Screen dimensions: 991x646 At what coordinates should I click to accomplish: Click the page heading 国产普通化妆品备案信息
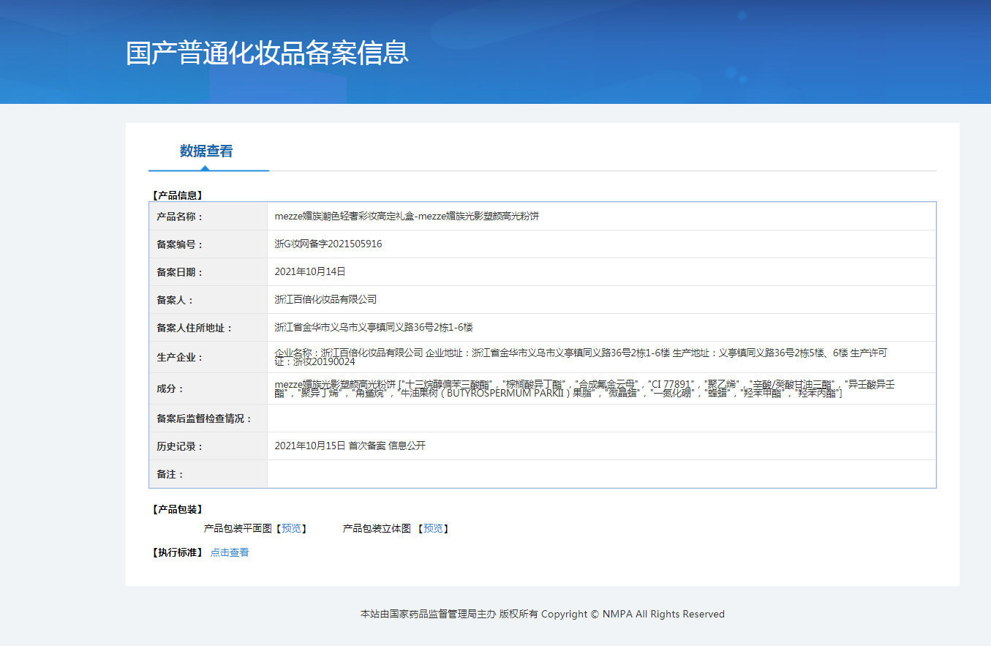267,53
